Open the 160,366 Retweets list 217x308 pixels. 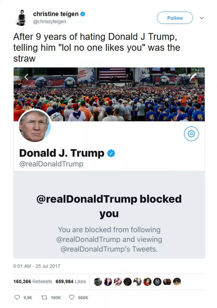[x=33, y=281]
